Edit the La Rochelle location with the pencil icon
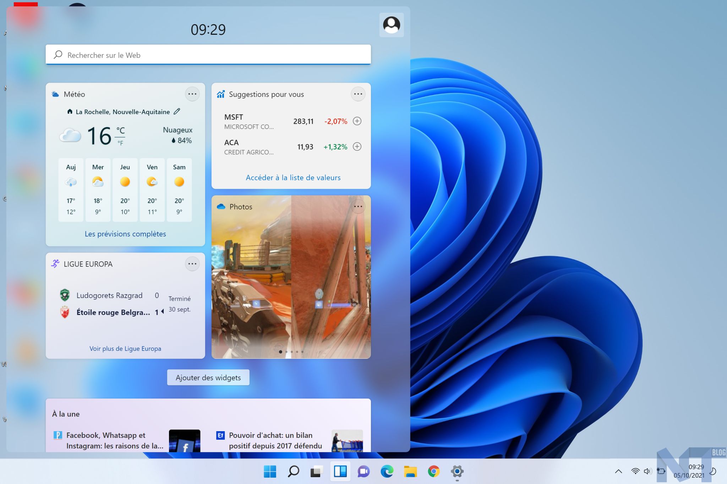Image resolution: width=727 pixels, height=484 pixels. 177,111
